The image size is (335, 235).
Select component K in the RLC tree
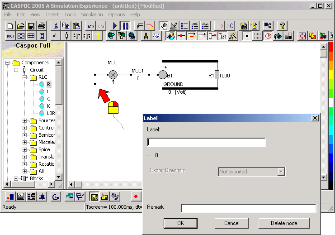pos(48,106)
